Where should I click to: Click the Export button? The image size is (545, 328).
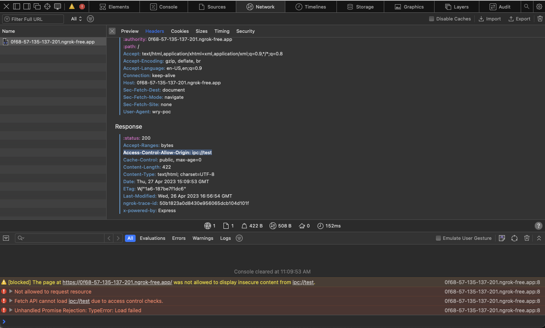pos(519,19)
